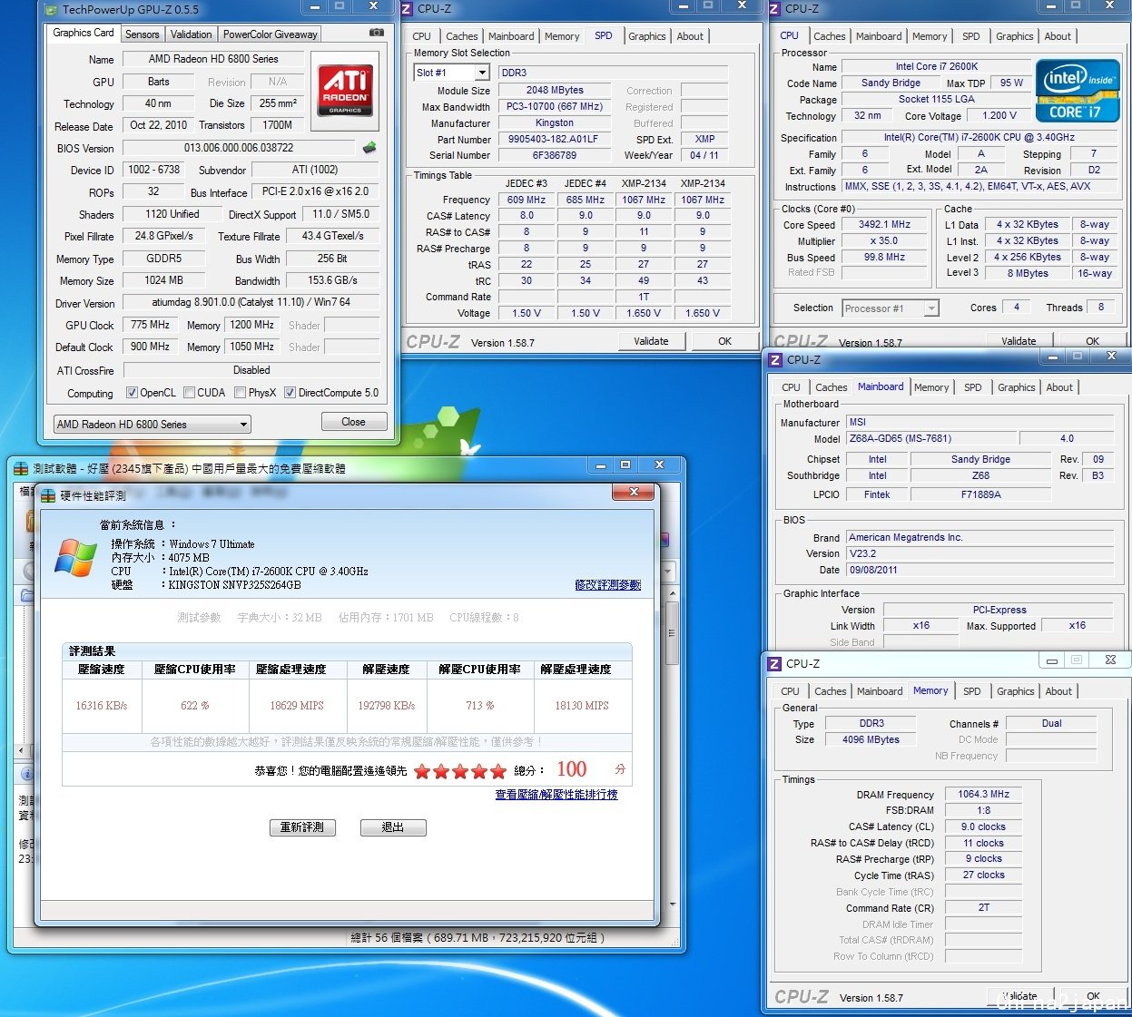Toggle the PhysX checkbox
Screen dimensions: 1132x1017
coord(240,393)
